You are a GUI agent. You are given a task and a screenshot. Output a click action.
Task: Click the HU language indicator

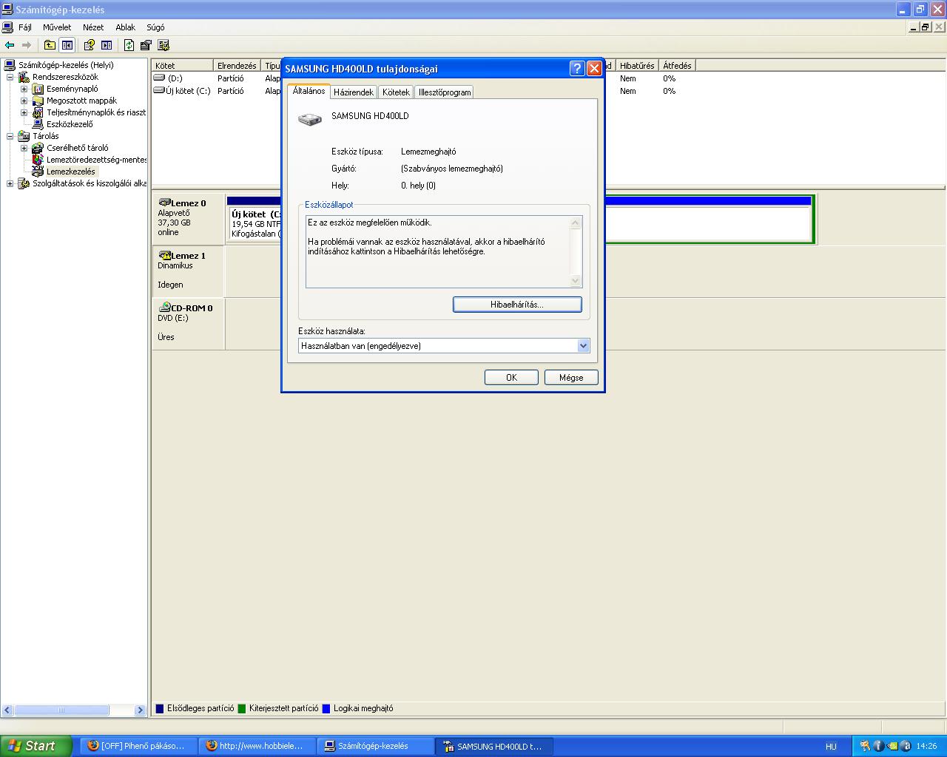831,747
